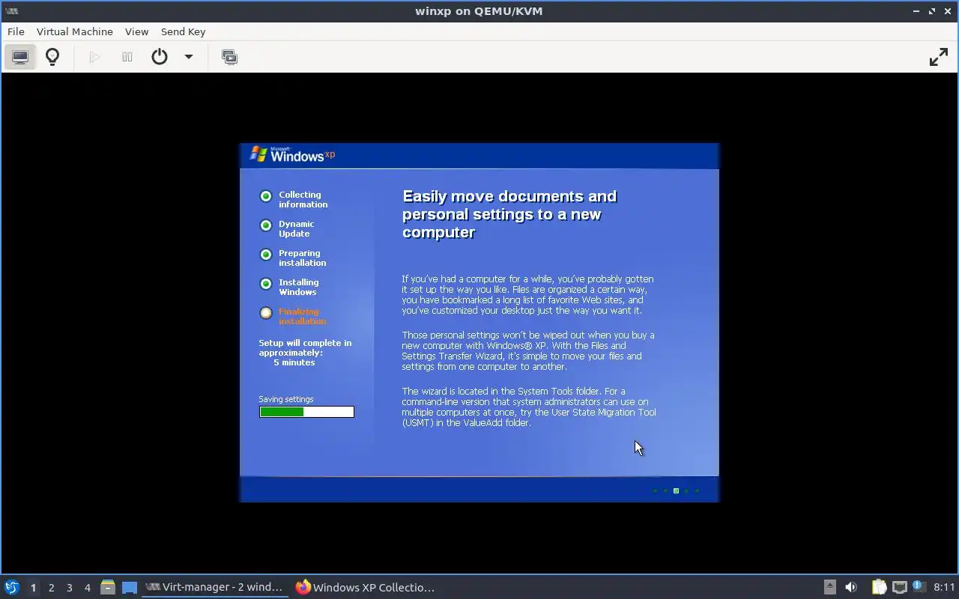Viewport: 959px width, 599px height.
Task: Select Virt-manager taskbar entry
Action: (x=214, y=587)
